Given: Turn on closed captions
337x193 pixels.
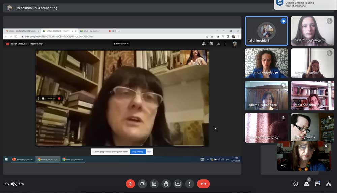Looking at the screenshot, I should click(x=154, y=184).
